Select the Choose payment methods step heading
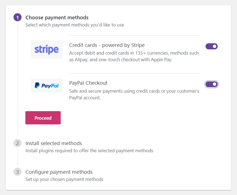The width and height of the screenshot is (237, 195). (57, 18)
